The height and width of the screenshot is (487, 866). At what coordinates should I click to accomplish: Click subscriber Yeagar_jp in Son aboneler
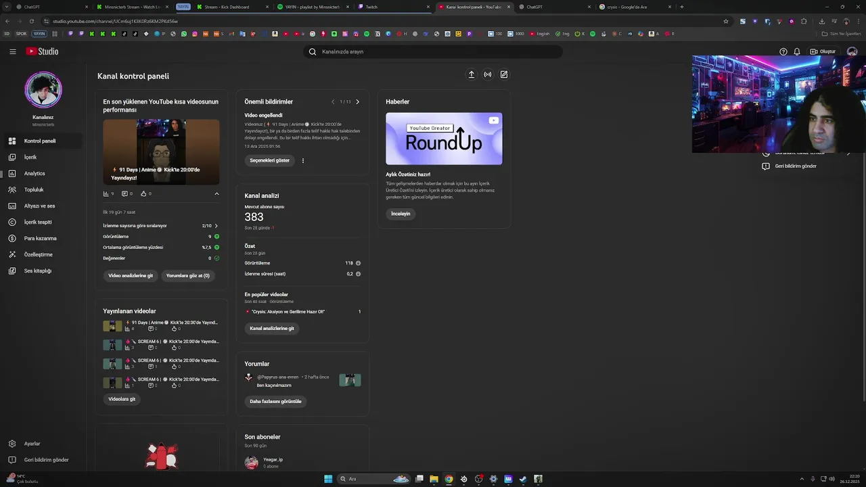tap(273, 460)
